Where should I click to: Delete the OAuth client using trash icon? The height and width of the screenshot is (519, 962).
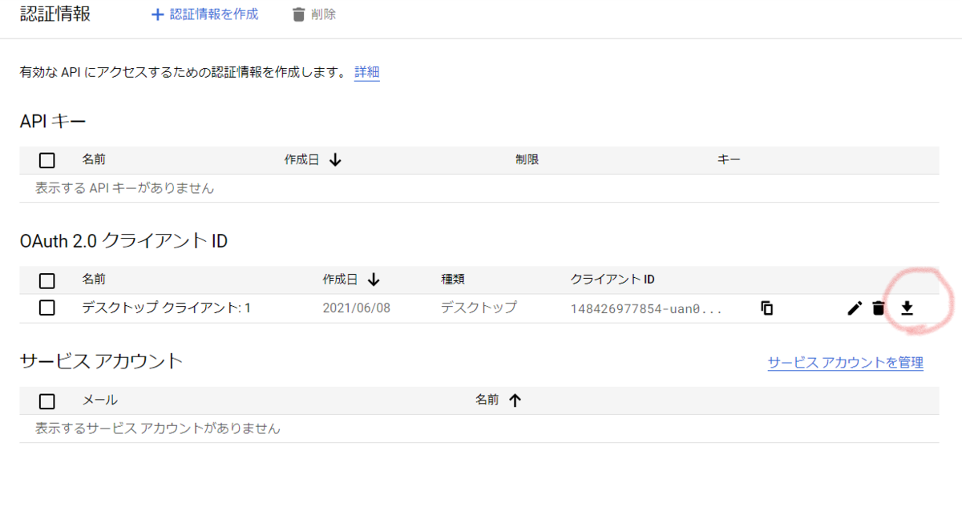(x=879, y=308)
